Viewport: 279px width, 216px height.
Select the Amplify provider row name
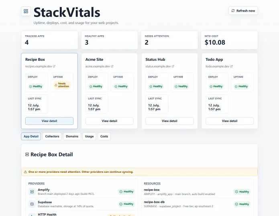point(44,190)
